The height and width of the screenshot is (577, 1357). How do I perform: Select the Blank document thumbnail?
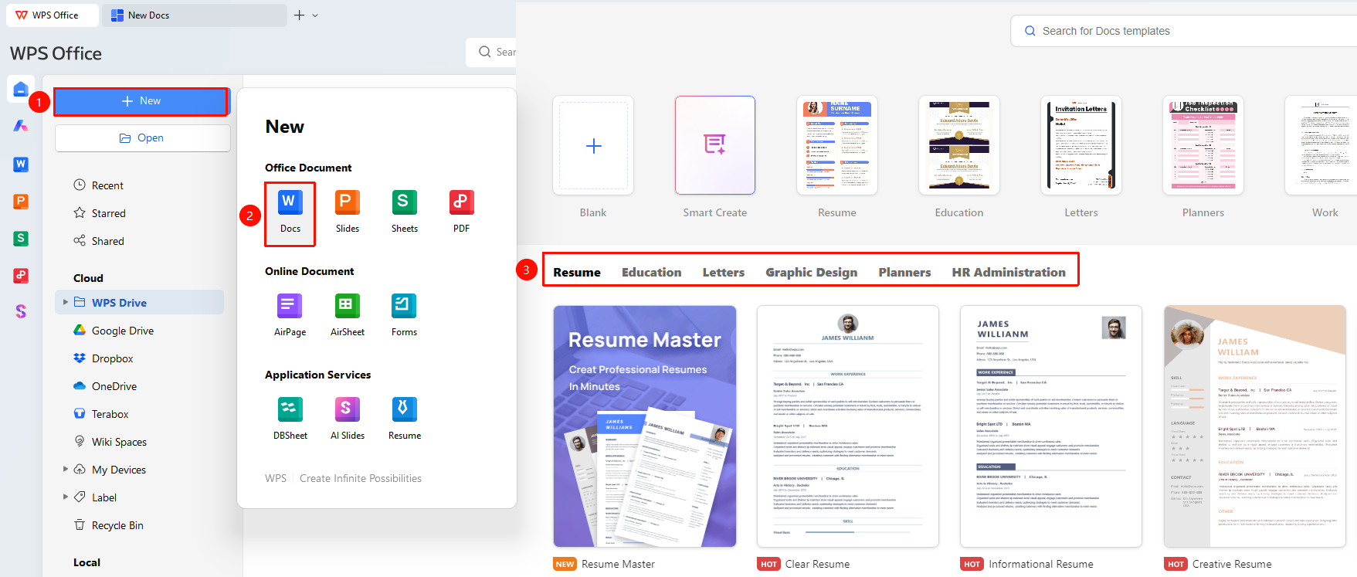[x=593, y=145]
